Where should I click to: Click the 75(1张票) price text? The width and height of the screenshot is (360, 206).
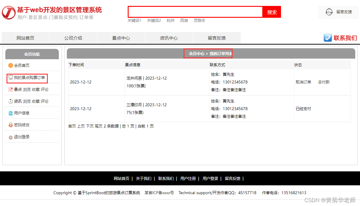(135, 112)
